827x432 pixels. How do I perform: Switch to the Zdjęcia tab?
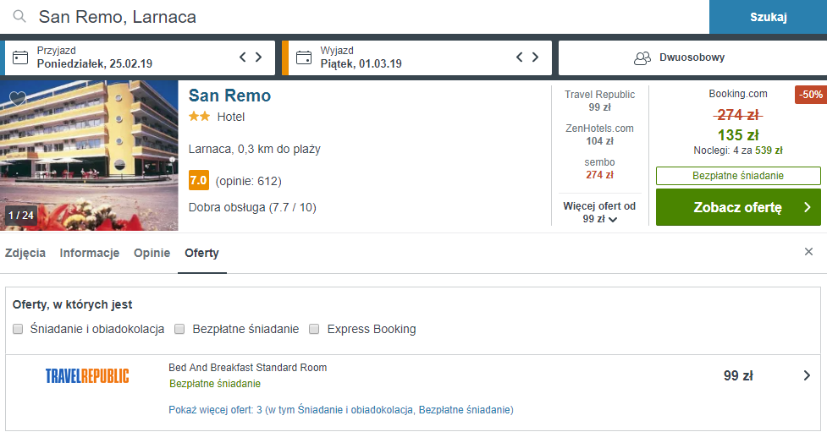[x=25, y=253]
